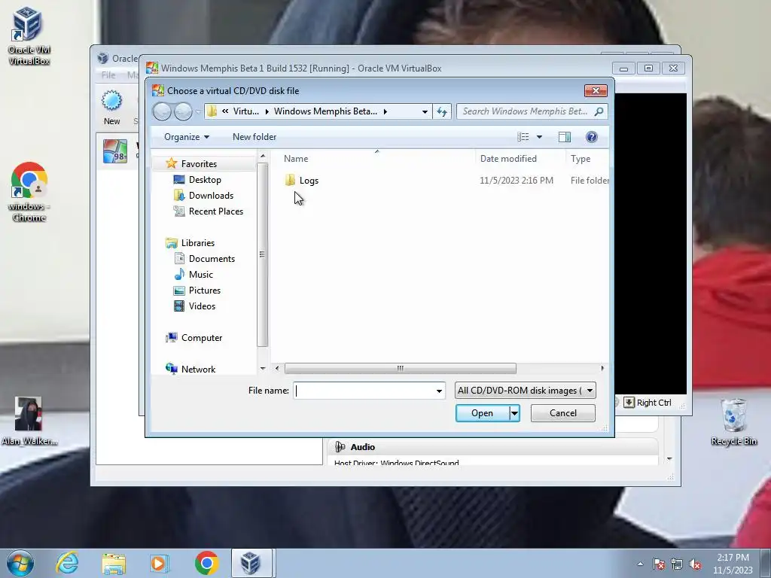Image resolution: width=771 pixels, height=578 pixels.
Task: Open Google Chrome from taskbar
Action: [206, 563]
